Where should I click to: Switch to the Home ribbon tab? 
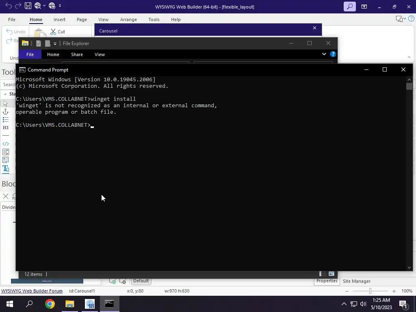(36, 19)
